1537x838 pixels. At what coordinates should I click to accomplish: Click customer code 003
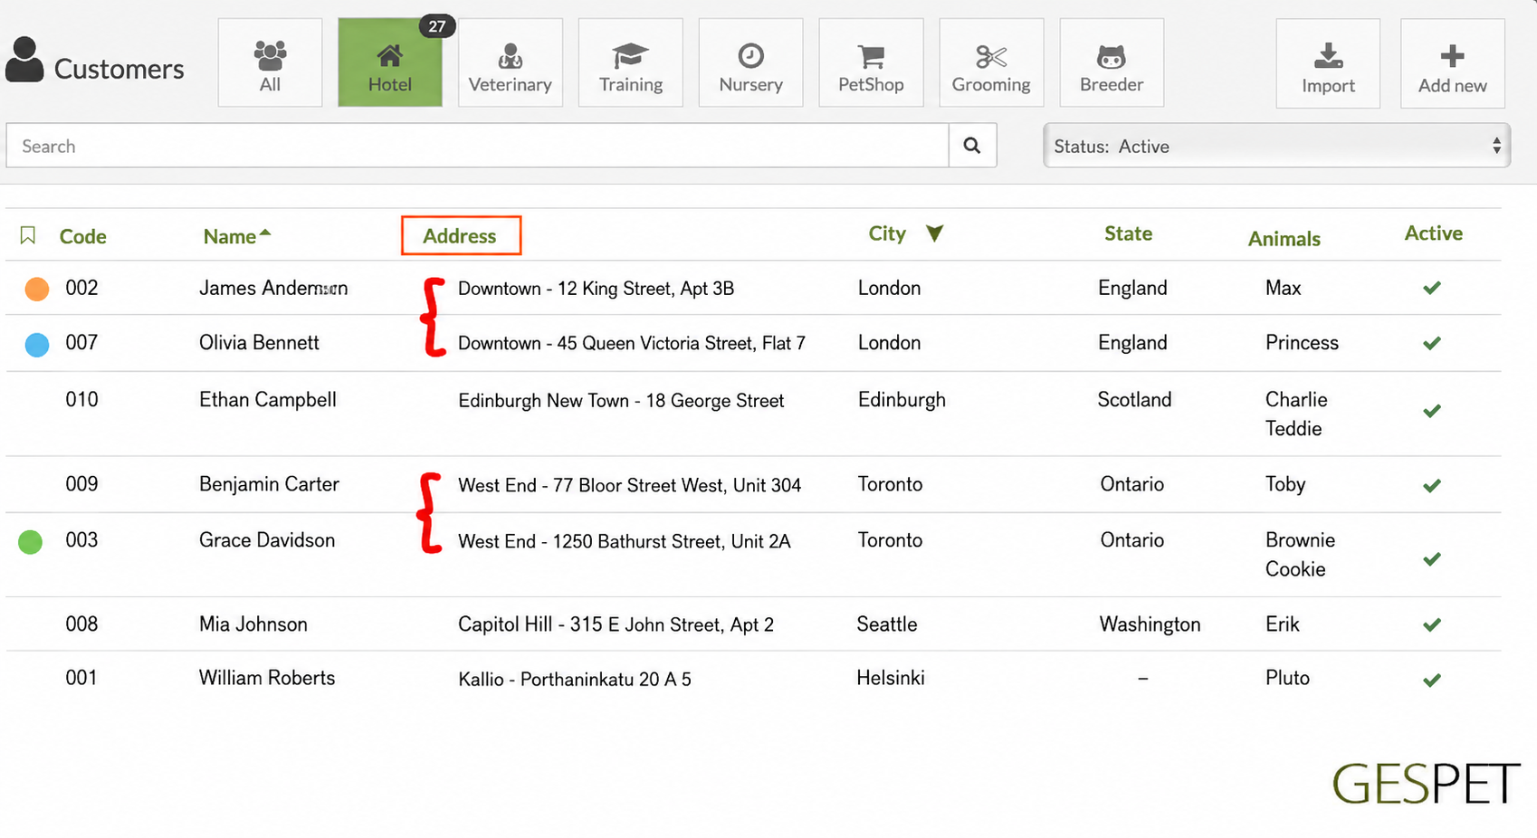click(81, 540)
